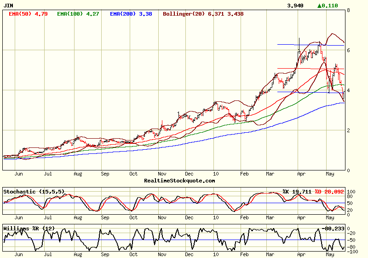The width and height of the screenshot is (368, 258).
Task: Click the 8 price level on y-axis
Action: tap(348, 10)
